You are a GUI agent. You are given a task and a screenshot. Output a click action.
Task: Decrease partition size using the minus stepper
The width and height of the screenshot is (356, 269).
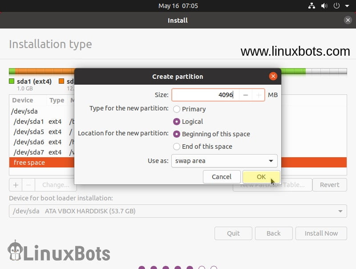point(246,94)
